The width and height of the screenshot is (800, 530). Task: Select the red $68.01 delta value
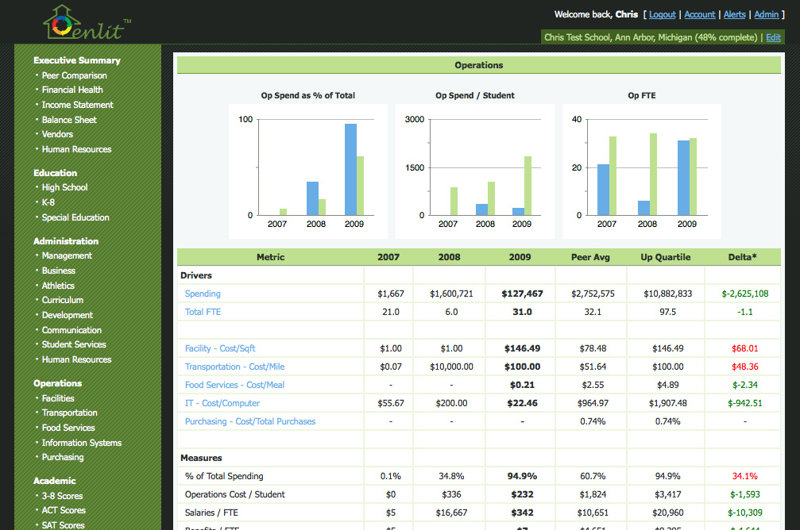[x=745, y=348]
